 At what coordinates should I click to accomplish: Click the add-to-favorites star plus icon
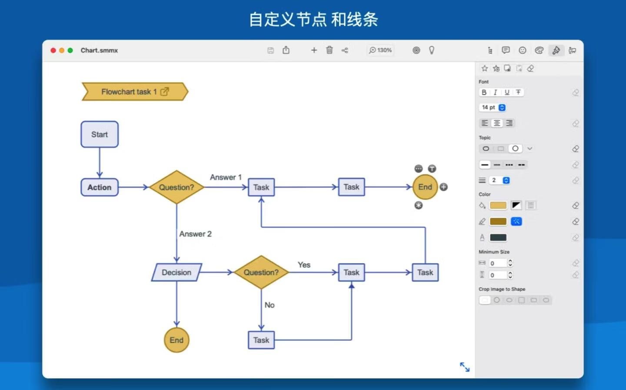click(x=496, y=68)
